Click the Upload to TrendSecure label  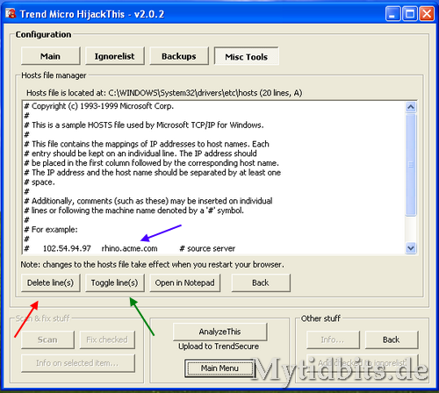pyautogui.click(x=219, y=347)
